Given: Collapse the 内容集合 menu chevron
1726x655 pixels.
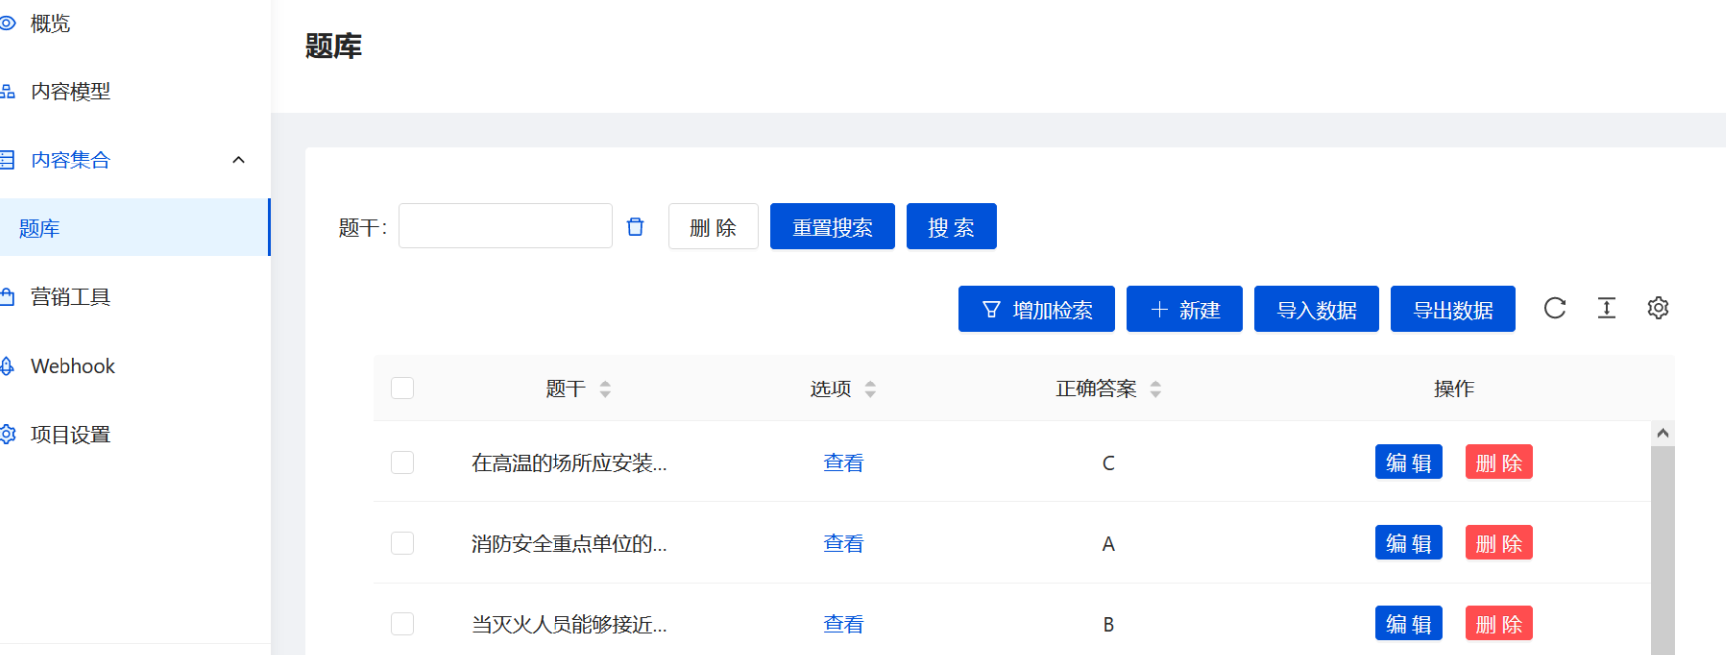Looking at the screenshot, I should click(238, 160).
